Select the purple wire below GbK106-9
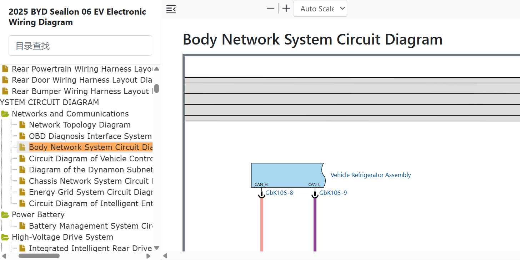Viewport: 520px width, 260px height. 315,225
